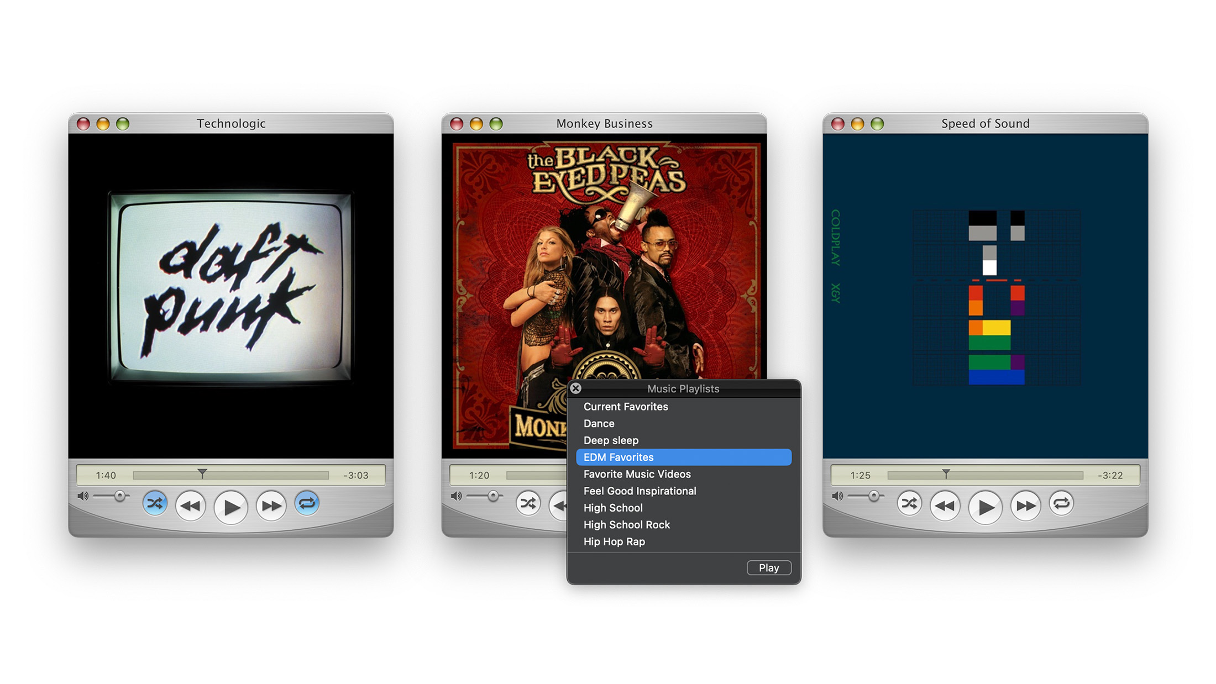Pick the Hip Hop Rap playlist
Viewport: 1216px width, 684px height.
(x=684, y=541)
